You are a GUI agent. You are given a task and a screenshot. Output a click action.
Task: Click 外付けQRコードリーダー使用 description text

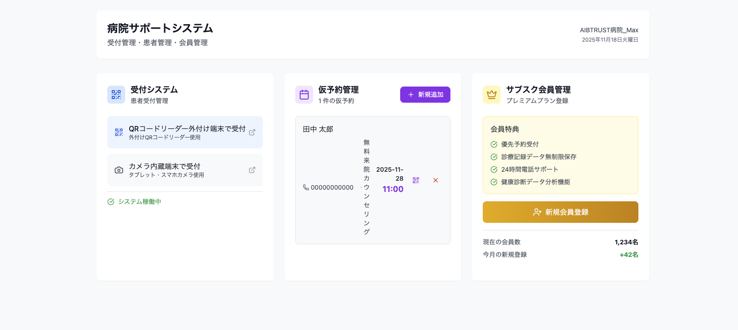tap(165, 138)
